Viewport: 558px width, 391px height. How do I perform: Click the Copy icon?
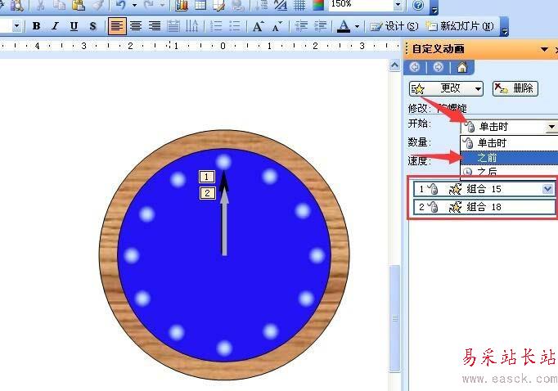click(x=59, y=5)
